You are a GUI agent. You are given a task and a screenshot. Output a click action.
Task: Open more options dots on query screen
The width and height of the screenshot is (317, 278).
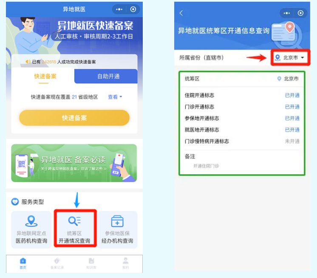[x=286, y=13]
